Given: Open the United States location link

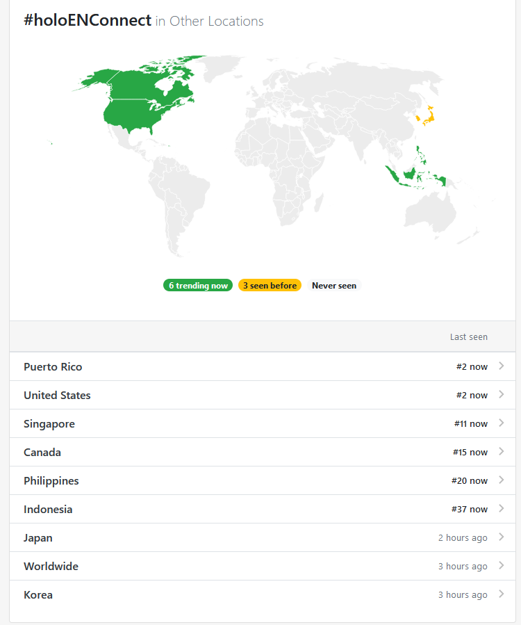Looking at the screenshot, I should coord(57,396).
